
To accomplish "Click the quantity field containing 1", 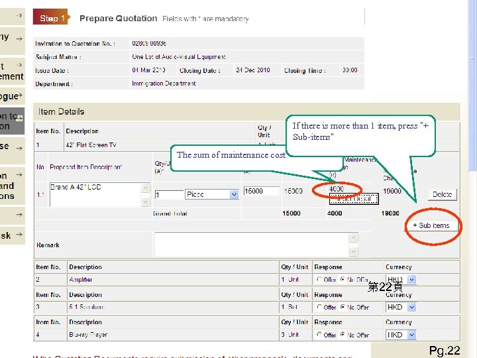I will click(169, 194).
